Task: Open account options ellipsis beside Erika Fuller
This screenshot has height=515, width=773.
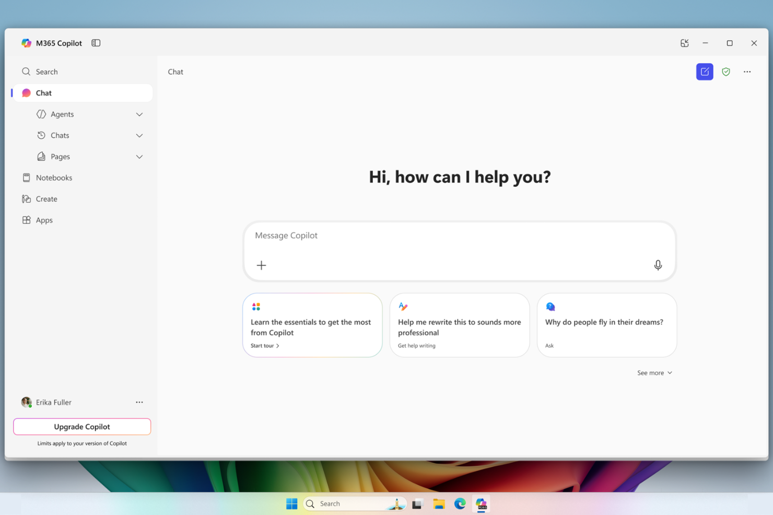Action: coord(139,402)
